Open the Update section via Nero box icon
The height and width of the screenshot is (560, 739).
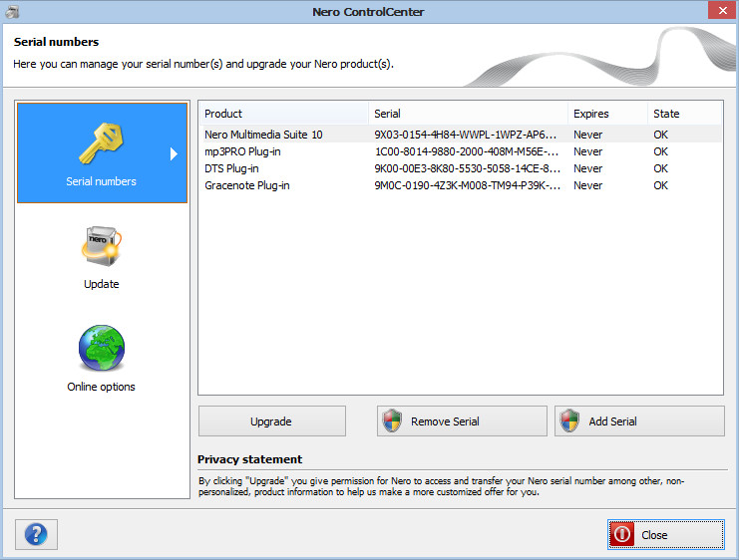pos(102,246)
